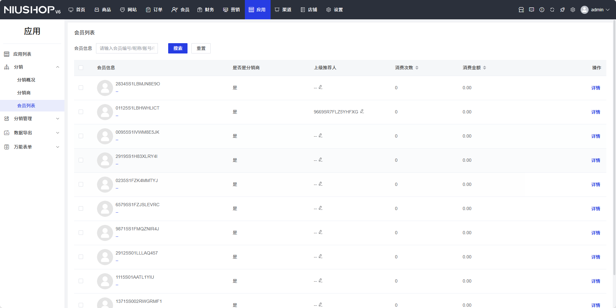Select checkbox for member 29195S1H83XLRY4I

(x=81, y=160)
